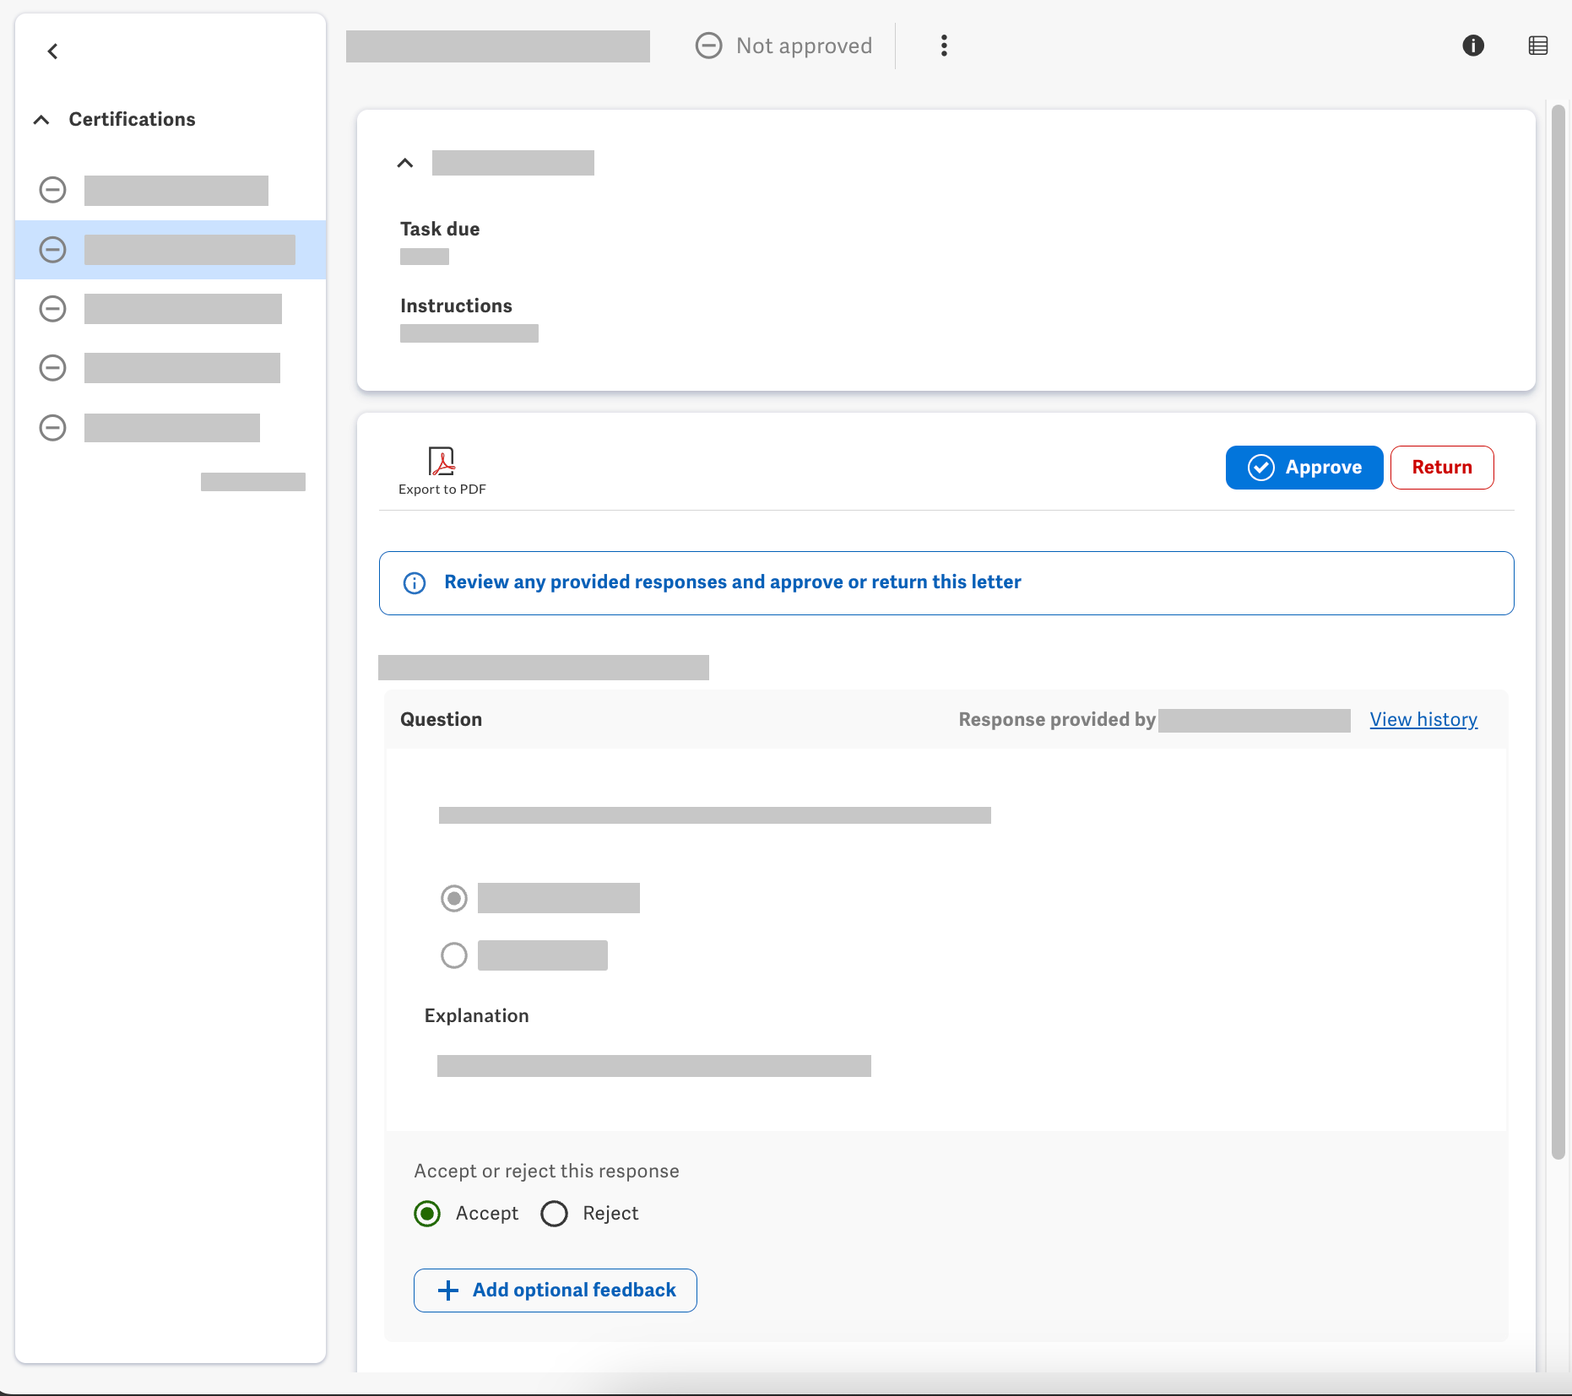Viewport: 1572px width, 1396px height.
Task: Select the highlighted certification in the sidebar
Action: coord(189,250)
